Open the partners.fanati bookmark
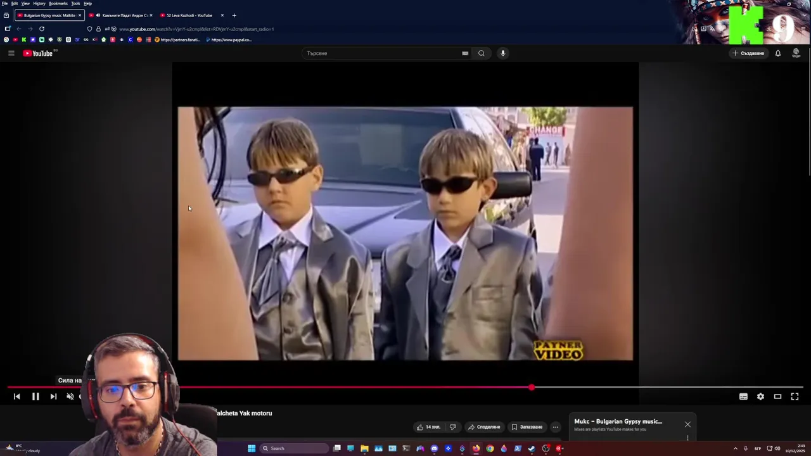811x456 pixels. [x=177, y=40]
